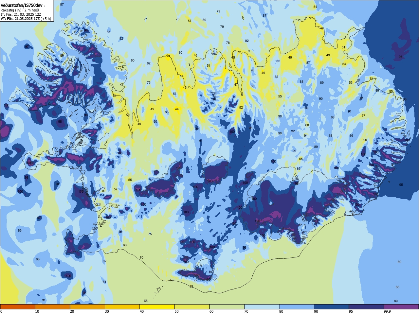Pick the pale yellow 50–60 legend swatch
Image resolution: width=419 pixels, height=314 pixels.
pyautogui.click(x=192, y=307)
